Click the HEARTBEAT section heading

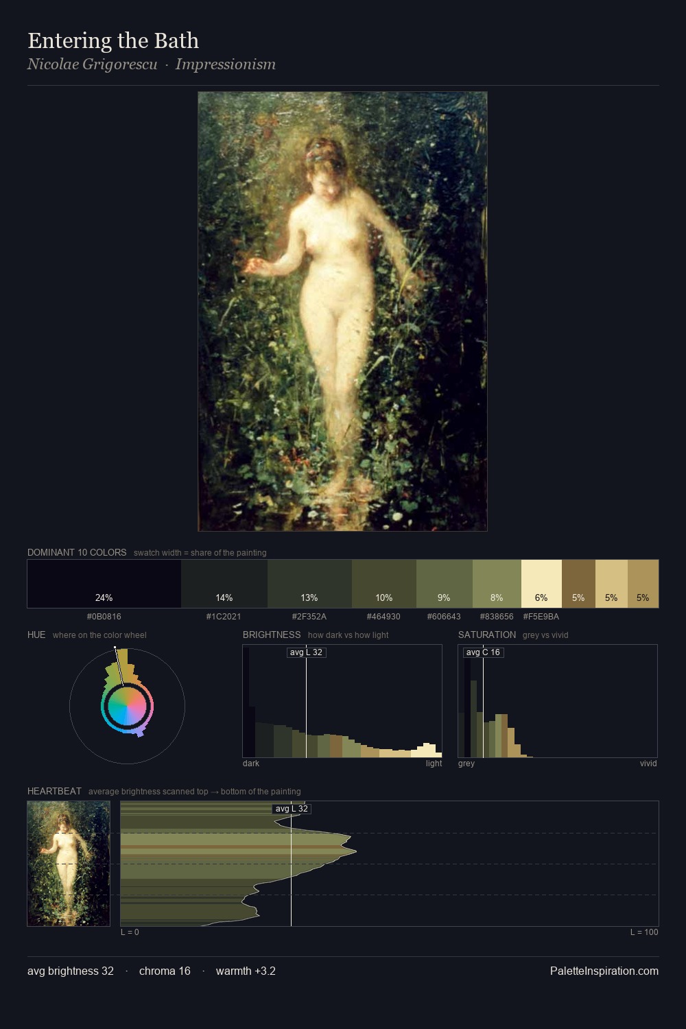point(54,791)
